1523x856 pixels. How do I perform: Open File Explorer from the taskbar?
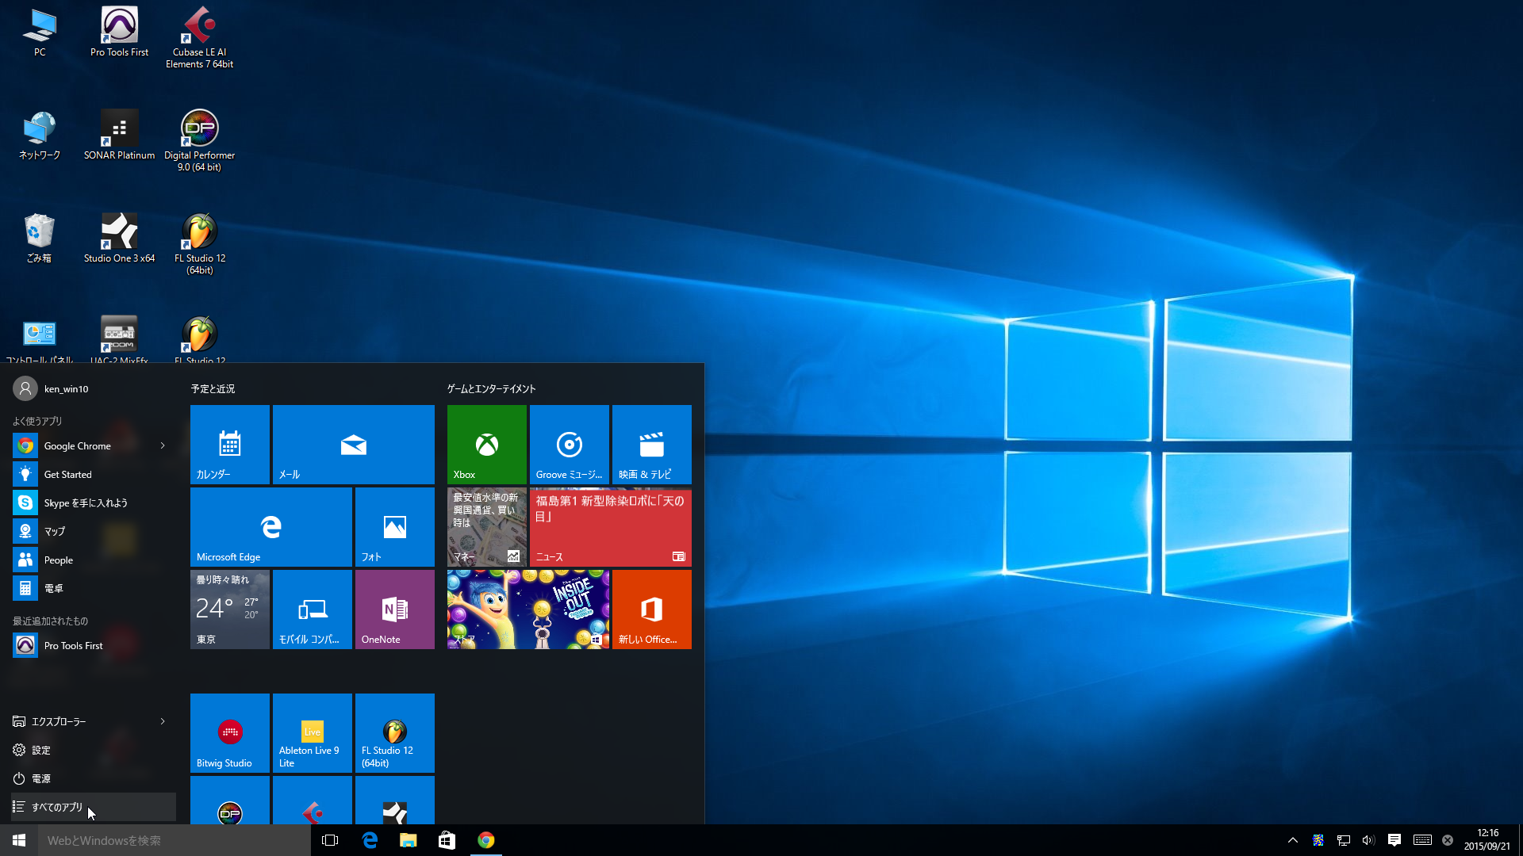tap(409, 840)
